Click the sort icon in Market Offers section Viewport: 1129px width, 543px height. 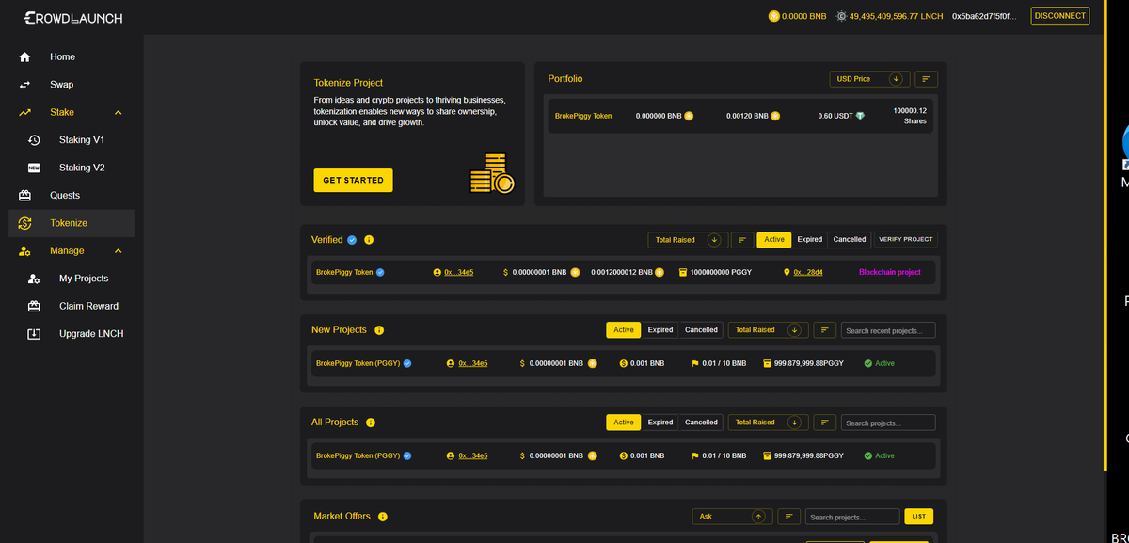[x=788, y=517]
